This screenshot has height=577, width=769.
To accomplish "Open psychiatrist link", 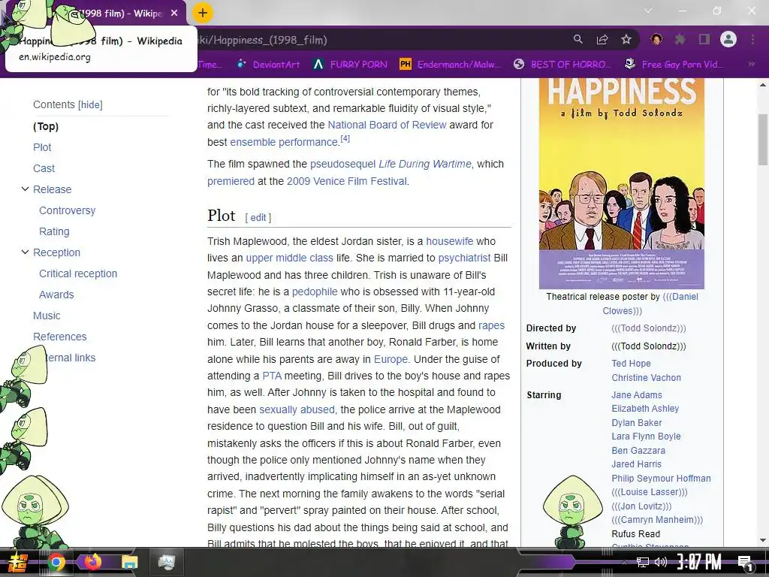I will (464, 258).
